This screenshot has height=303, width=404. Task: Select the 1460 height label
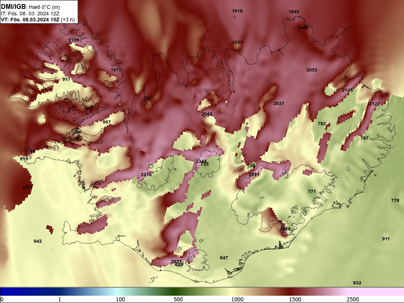303,28
